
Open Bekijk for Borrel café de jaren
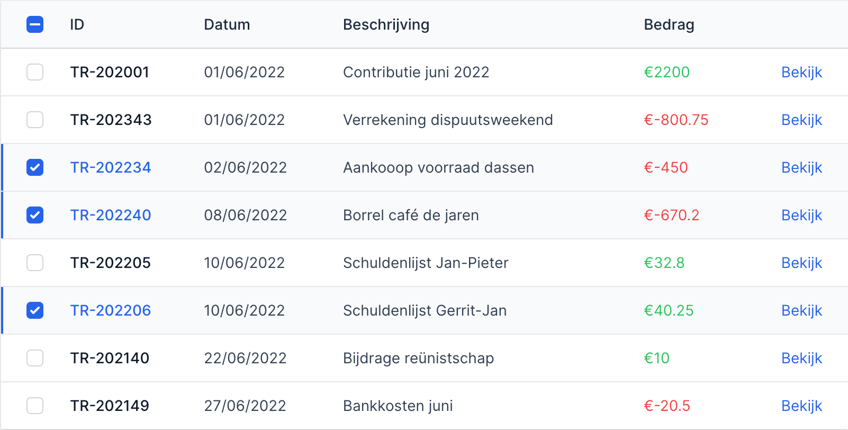[801, 215]
